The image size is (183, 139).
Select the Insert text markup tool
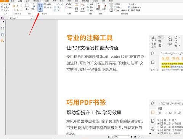[21, 9]
